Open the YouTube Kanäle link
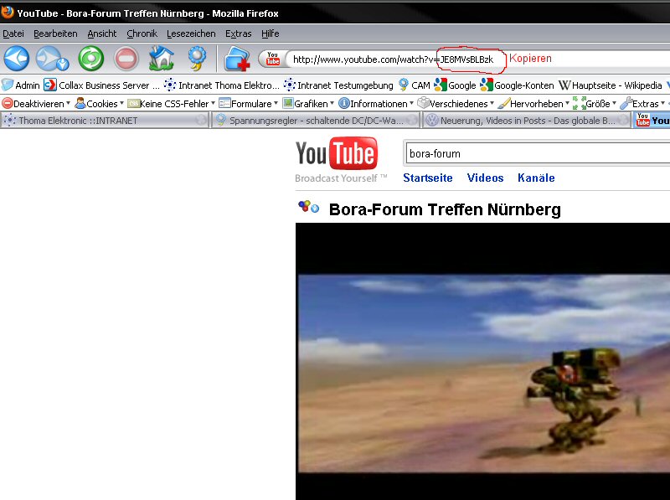This screenshot has height=500, width=670. pos(536,178)
